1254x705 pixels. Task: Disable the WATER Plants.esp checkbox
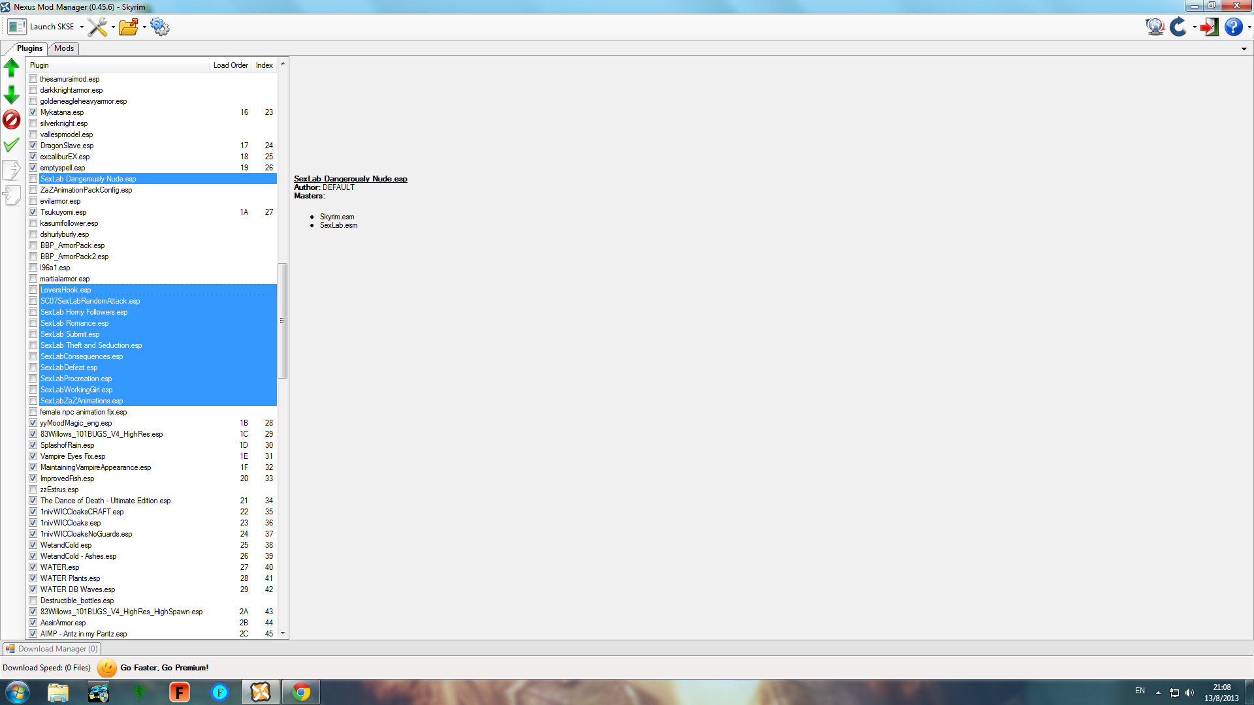[x=33, y=578]
